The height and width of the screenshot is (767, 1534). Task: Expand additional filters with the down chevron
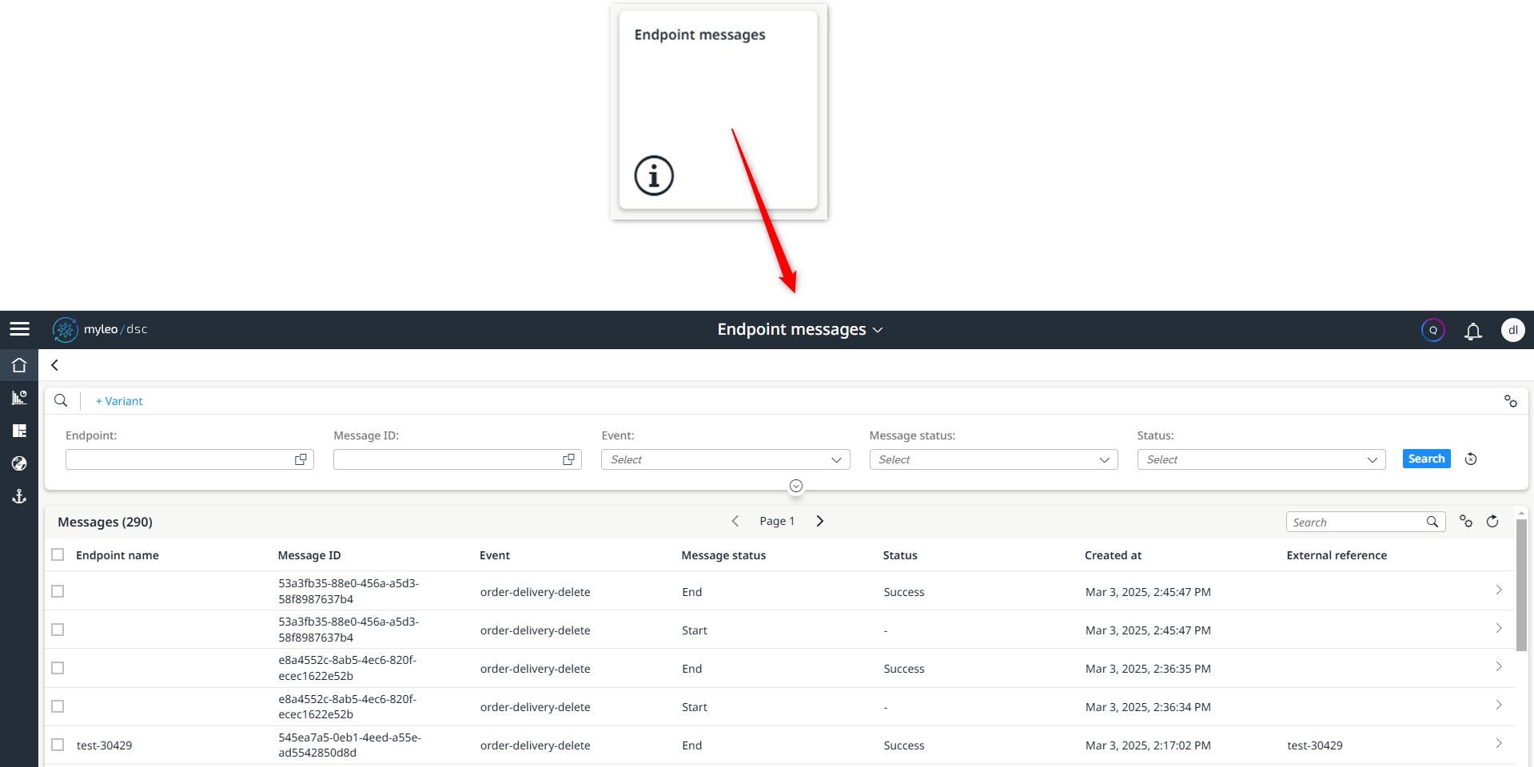[x=795, y=486]
